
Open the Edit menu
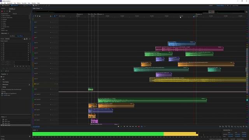click(x=5, y=3)
